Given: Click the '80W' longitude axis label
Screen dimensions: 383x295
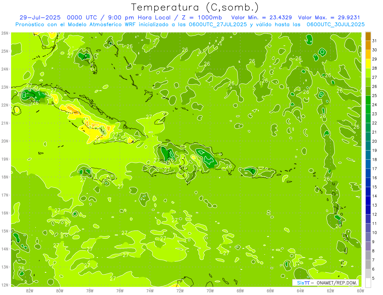Looking at the screenshot, I should 60,291.
